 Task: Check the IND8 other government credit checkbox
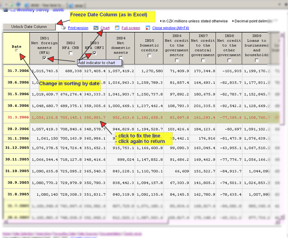tap(229, 60)
